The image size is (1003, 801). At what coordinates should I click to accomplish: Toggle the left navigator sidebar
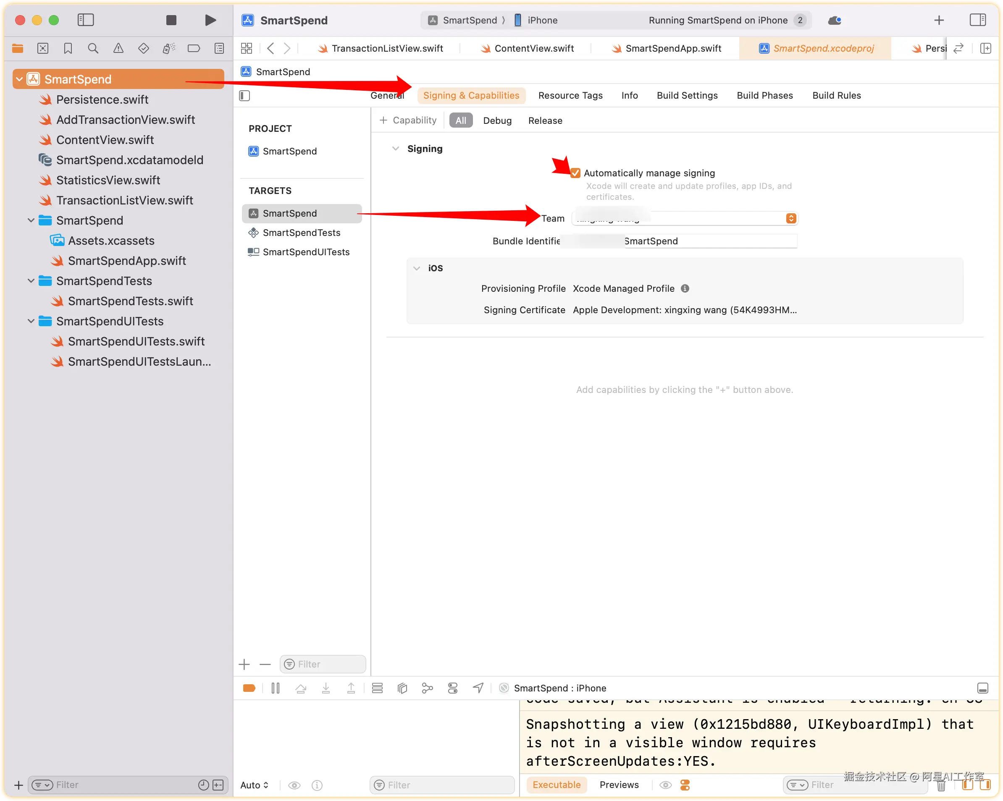86,20
